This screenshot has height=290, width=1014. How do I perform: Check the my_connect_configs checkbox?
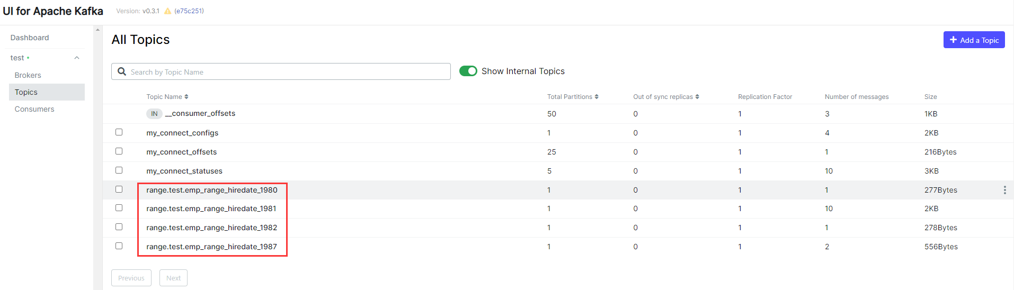(x=119, y=132)
